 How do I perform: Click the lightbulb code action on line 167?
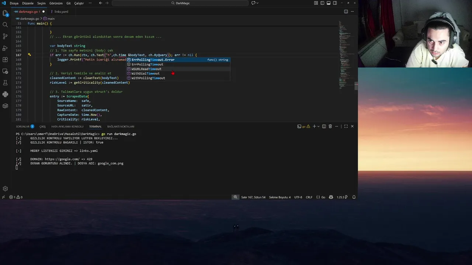[29, 55]
